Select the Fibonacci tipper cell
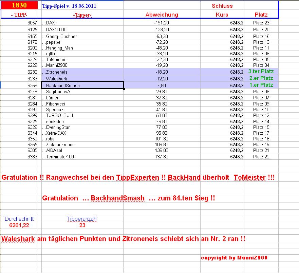 click(82, 104)
